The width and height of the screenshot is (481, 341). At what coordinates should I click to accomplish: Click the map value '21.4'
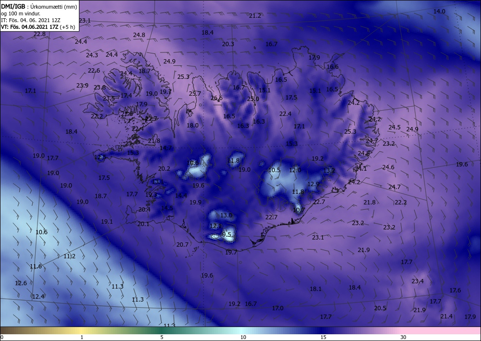tap(446, 316)
